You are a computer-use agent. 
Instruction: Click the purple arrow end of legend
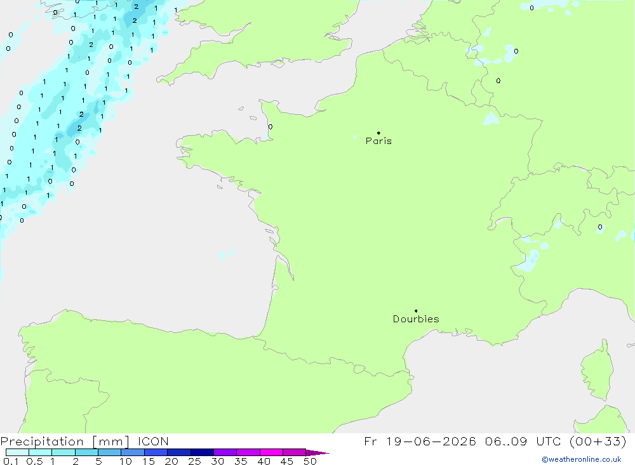(x=317, y=453)
